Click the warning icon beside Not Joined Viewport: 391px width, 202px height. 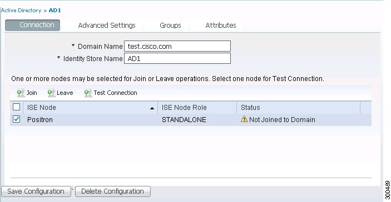point(244,119)
